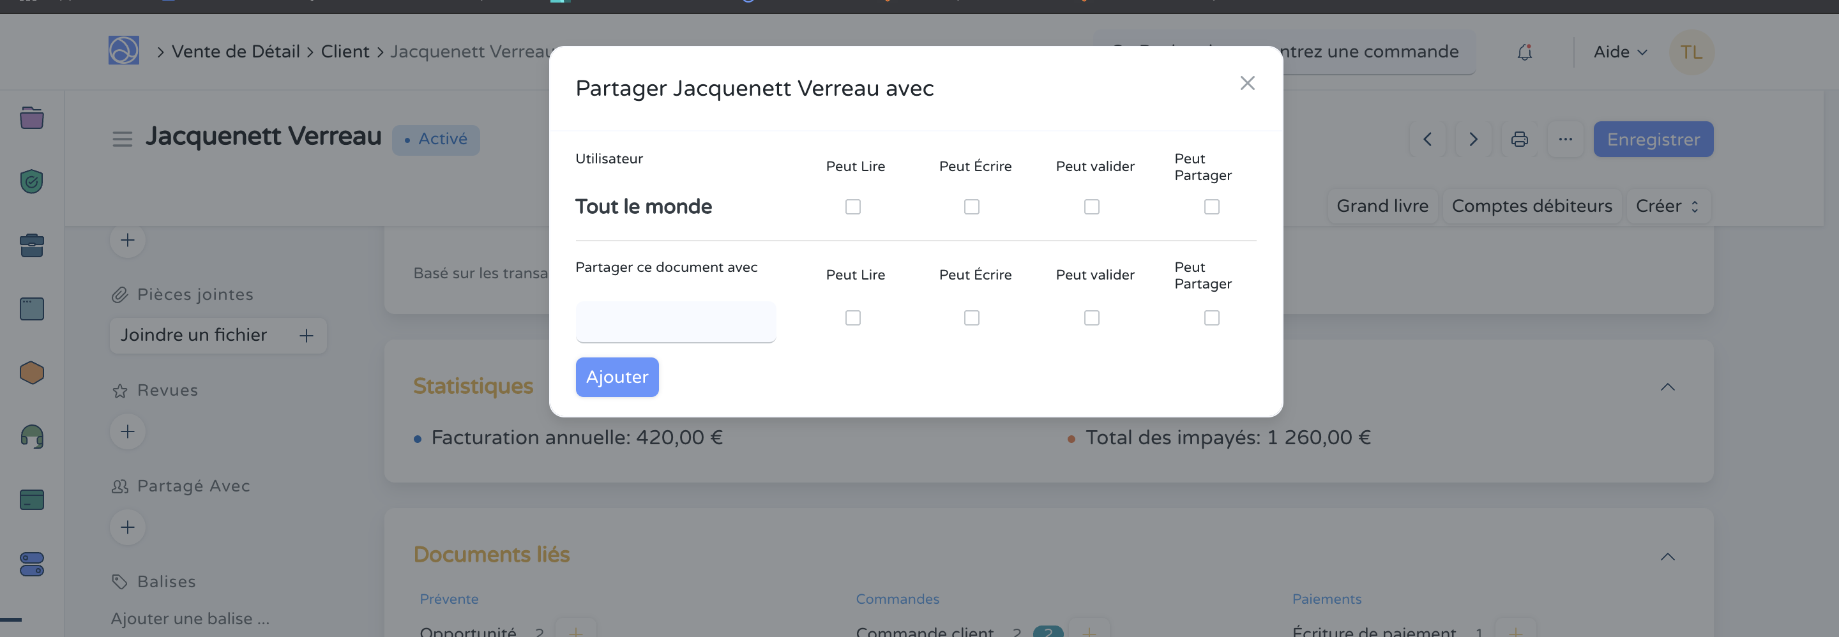Collapse the Statistiques section
Screen dimensions: 1839x637
click(1668, 387)
